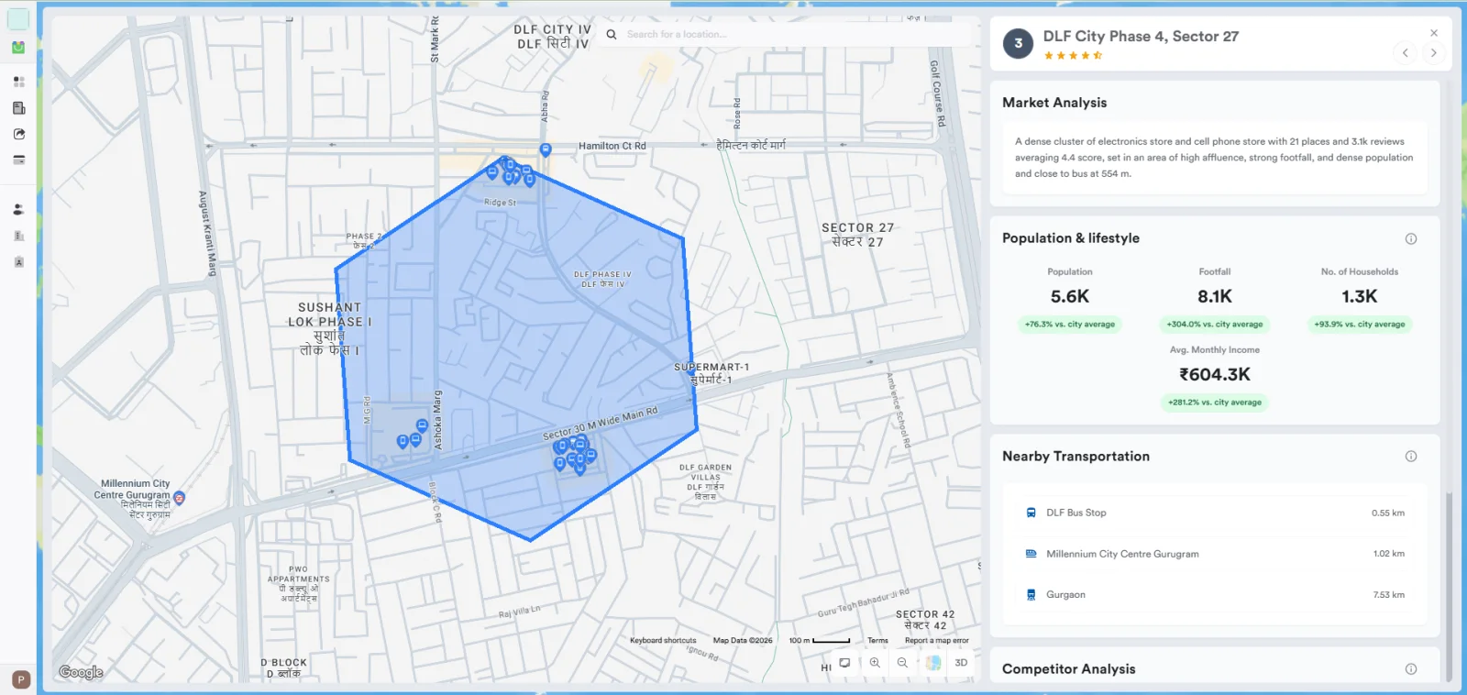Click the screen capture icon on map controls
1467x695 pixels.
[x=844, y=663]
